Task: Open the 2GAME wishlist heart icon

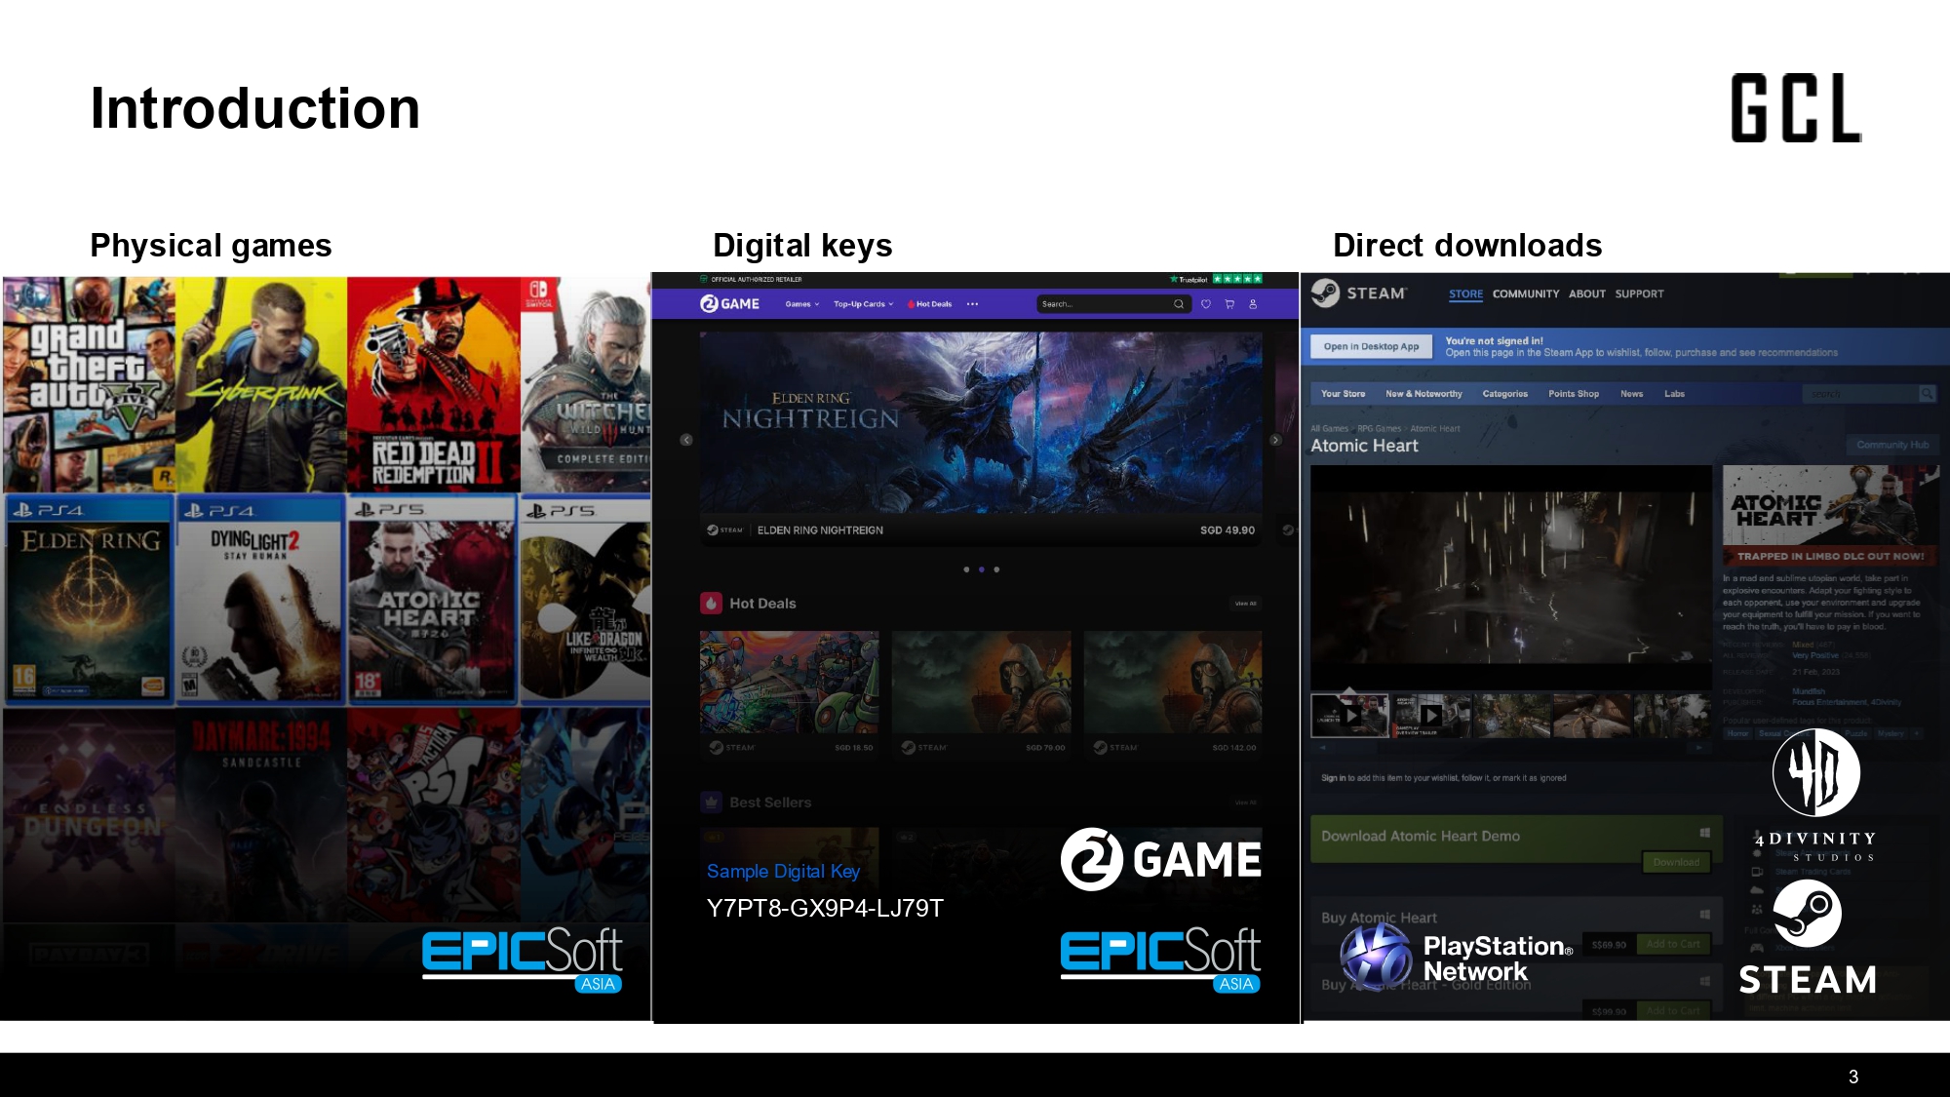Action: coord(1206,304)
